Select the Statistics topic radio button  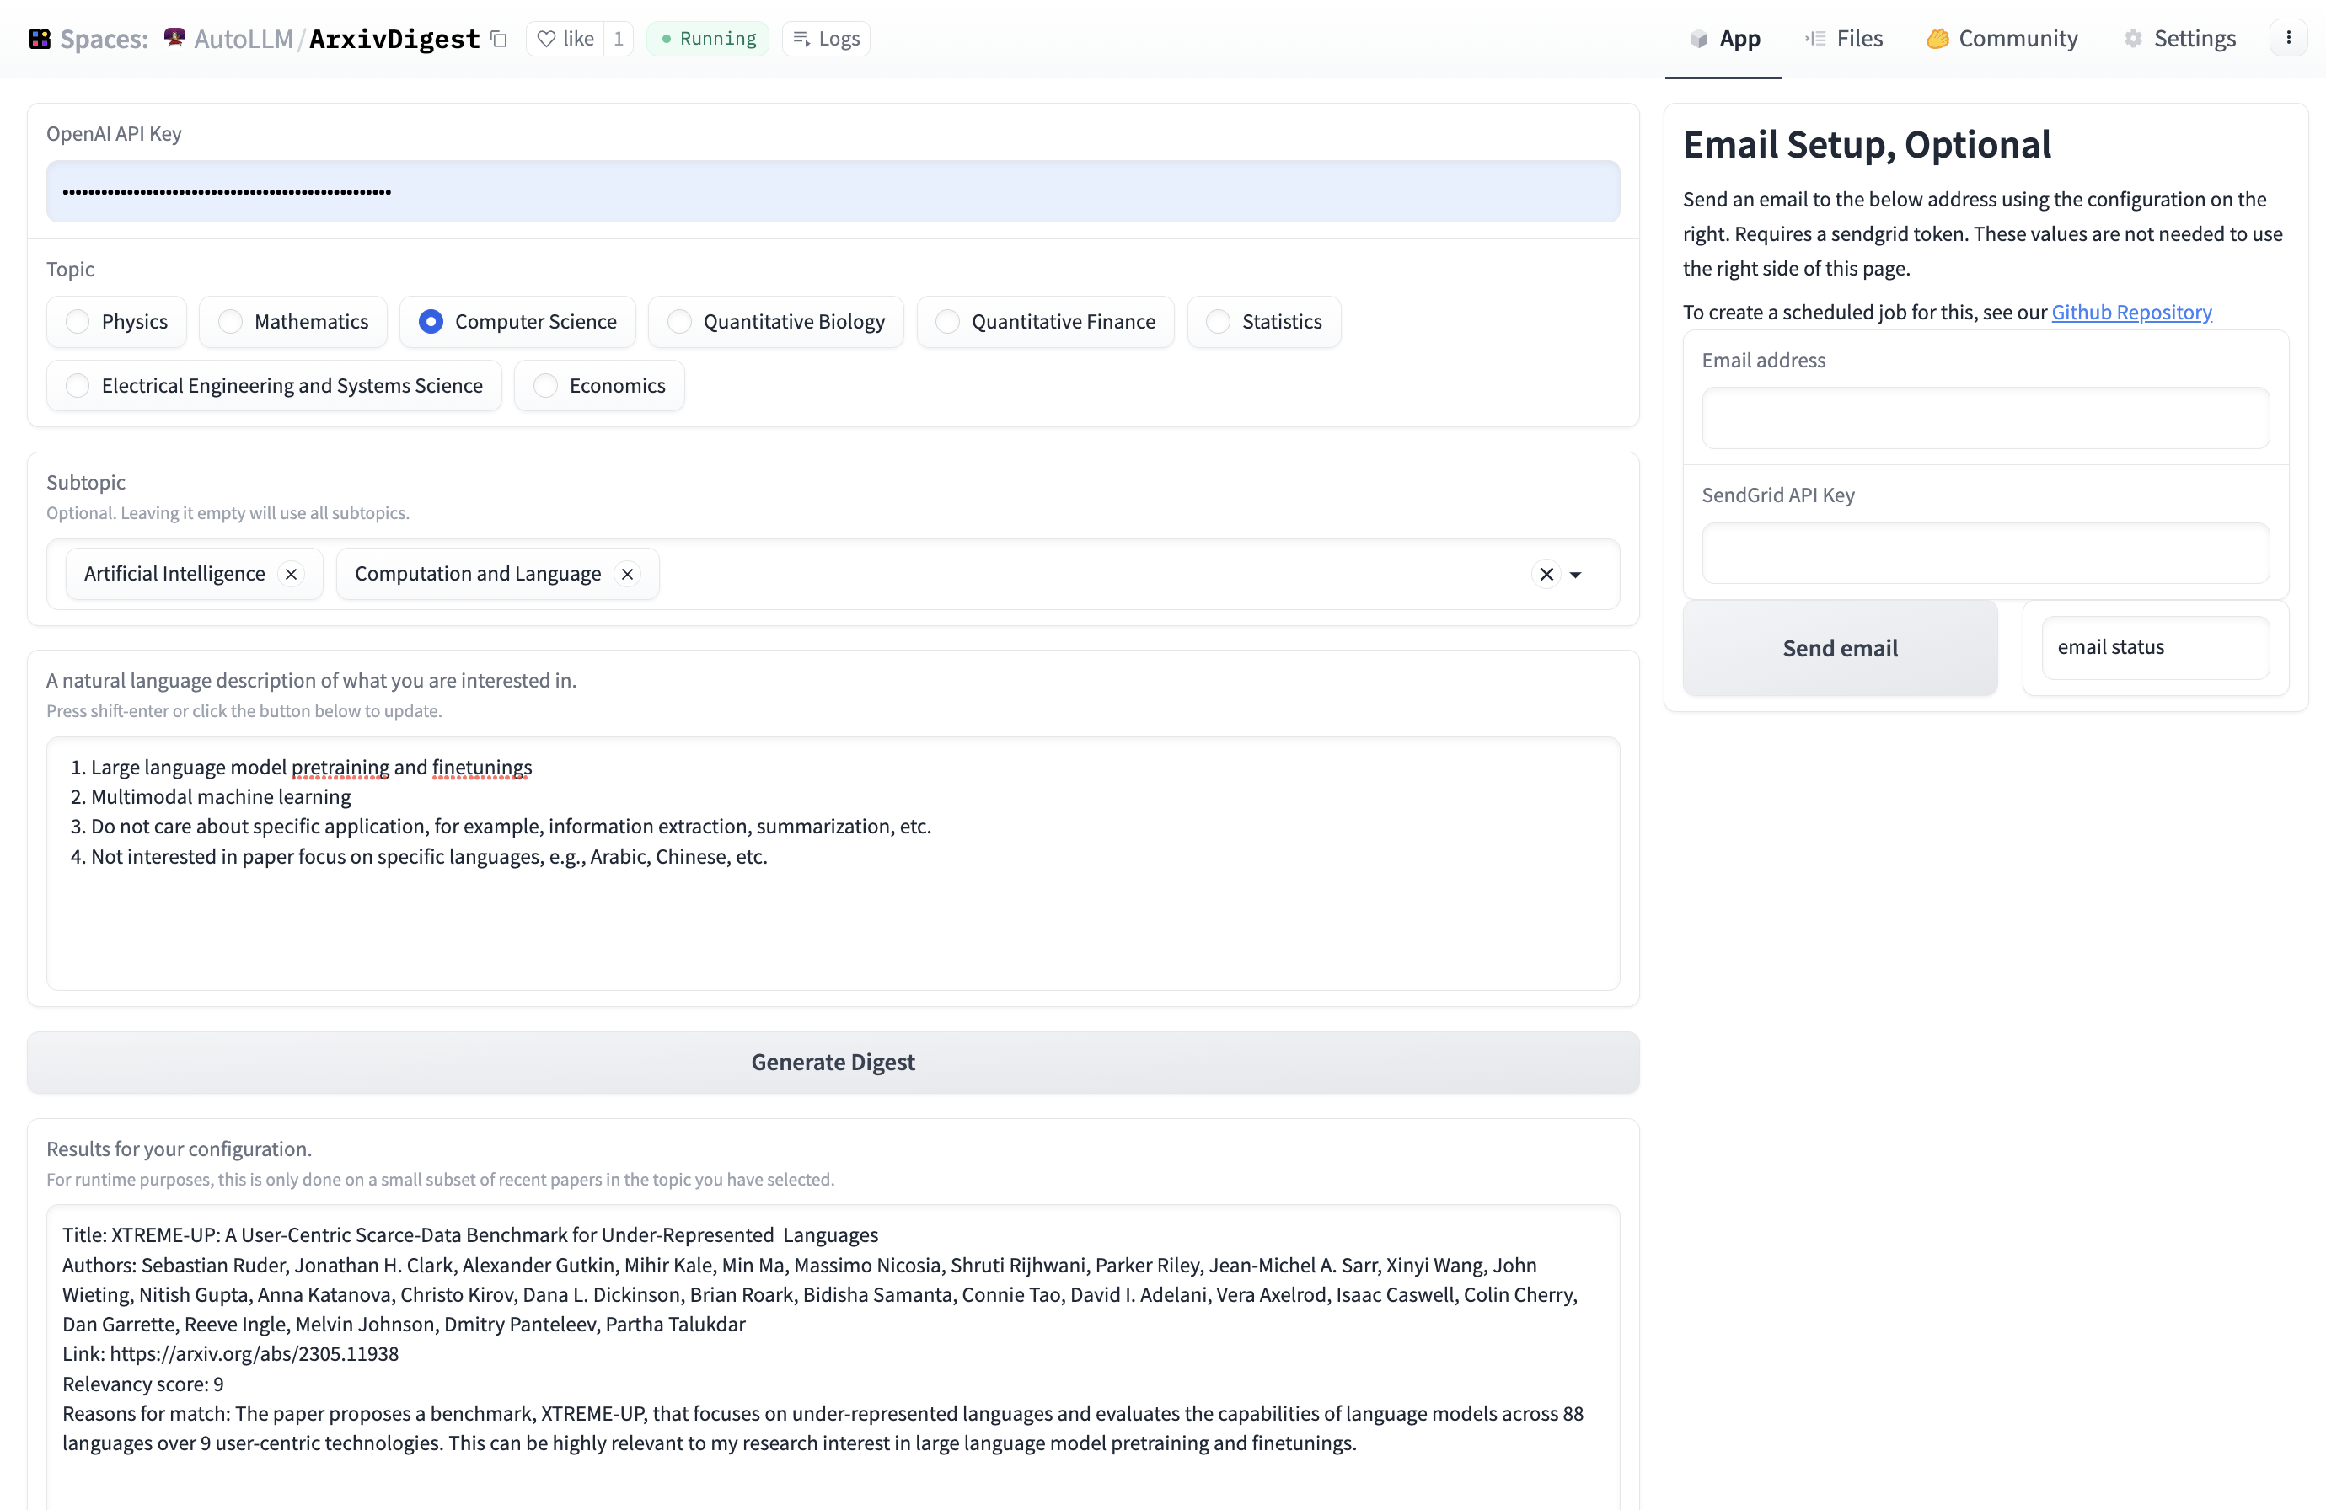point(1218,322)
